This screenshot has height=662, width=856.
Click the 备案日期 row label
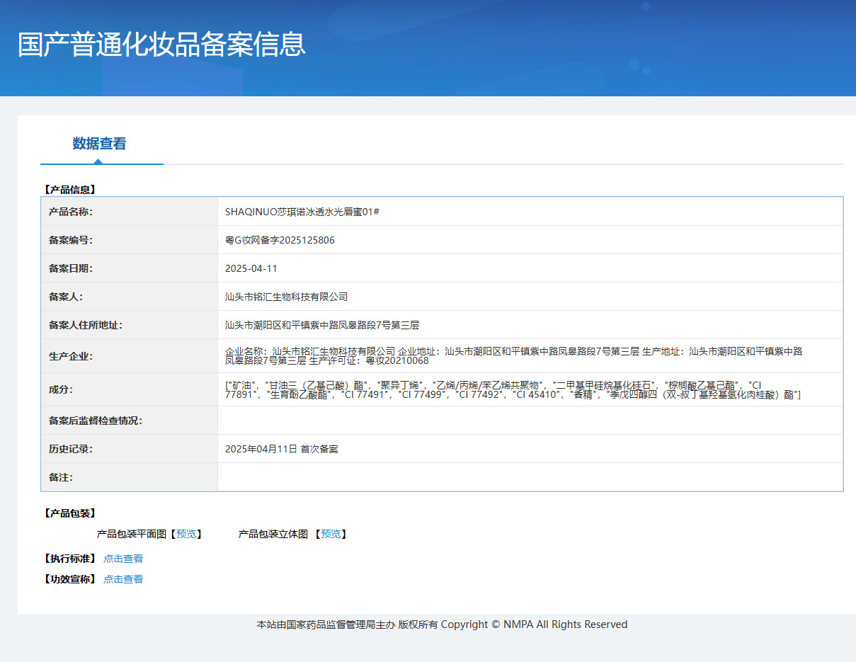71,268
